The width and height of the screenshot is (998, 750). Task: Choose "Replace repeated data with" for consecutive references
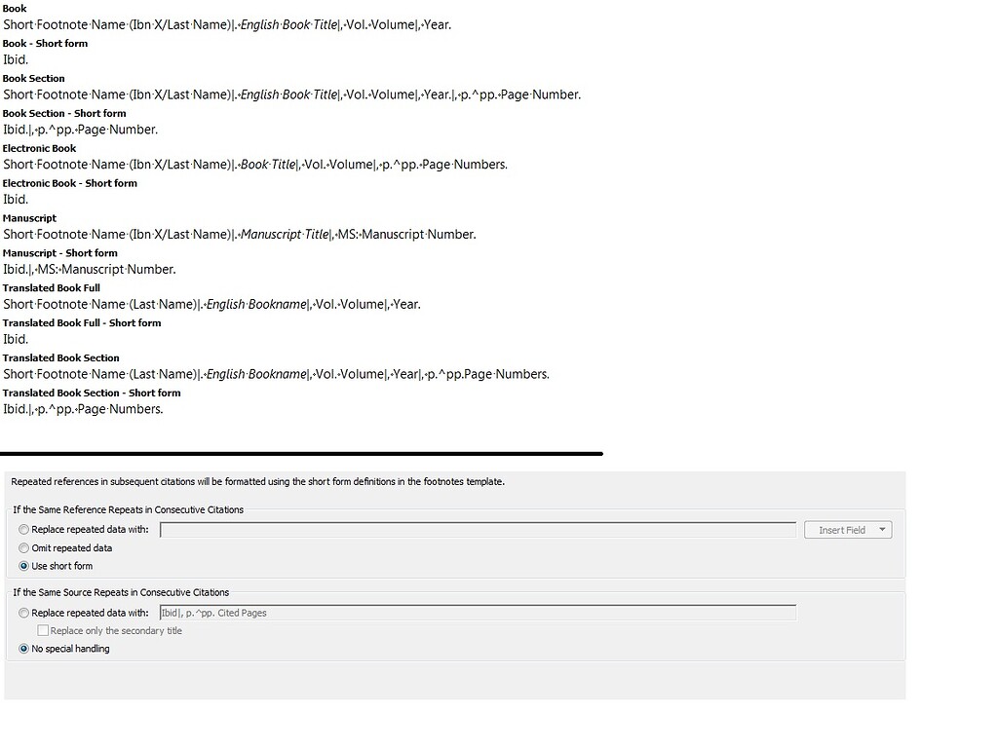[23, 529]
